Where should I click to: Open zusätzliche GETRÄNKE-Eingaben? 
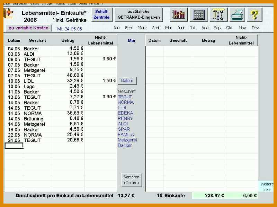139,14
